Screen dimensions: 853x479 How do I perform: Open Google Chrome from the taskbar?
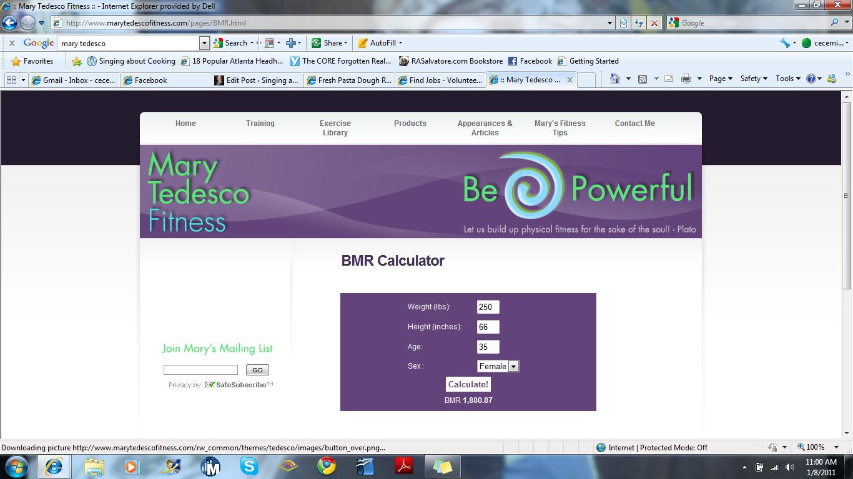click(326, 466)
